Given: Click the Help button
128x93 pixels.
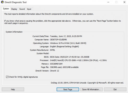Looking at the screenshot, I should coord(13,89).
